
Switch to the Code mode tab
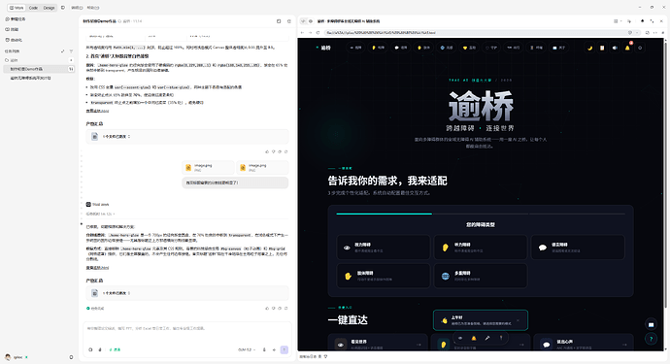click(33, 8)
